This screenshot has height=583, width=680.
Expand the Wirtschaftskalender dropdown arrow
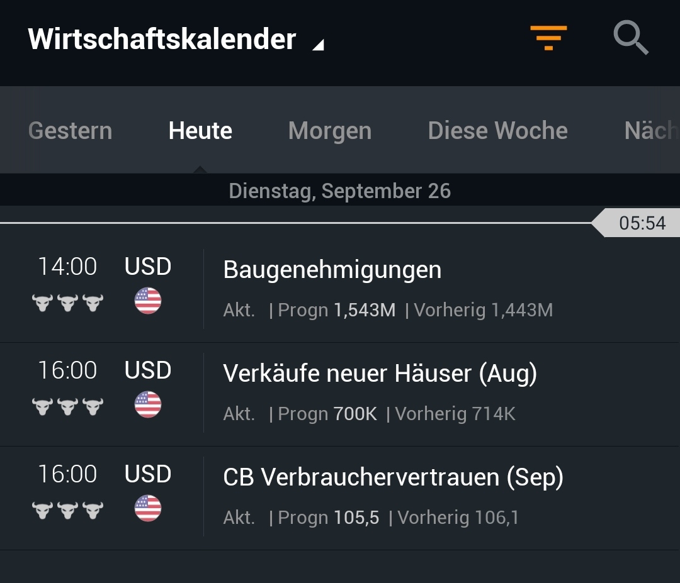319,44
